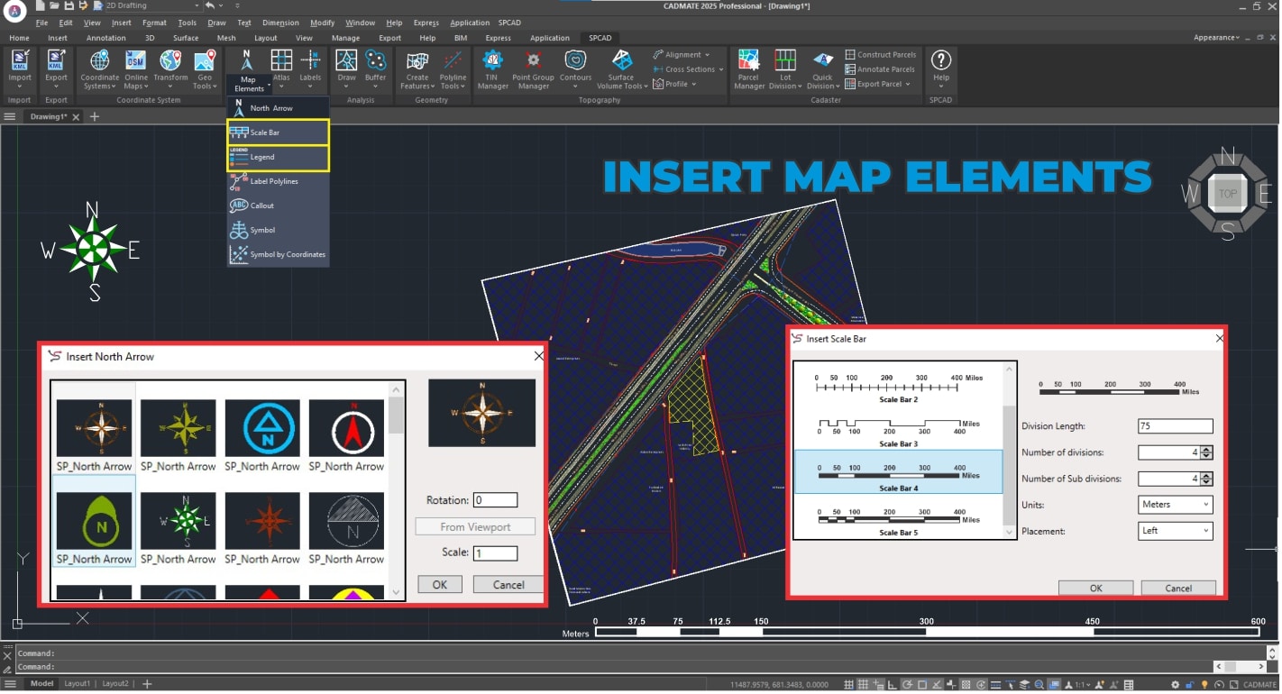
Task: Select the green leaf North Arrow thumbnail
Action: click(x=94, y=522)
